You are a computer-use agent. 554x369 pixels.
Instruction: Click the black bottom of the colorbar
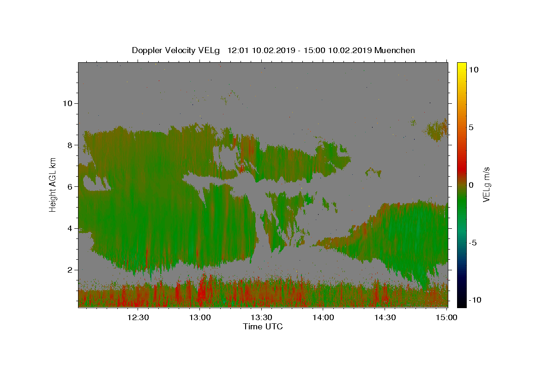[x=462, y=304]
